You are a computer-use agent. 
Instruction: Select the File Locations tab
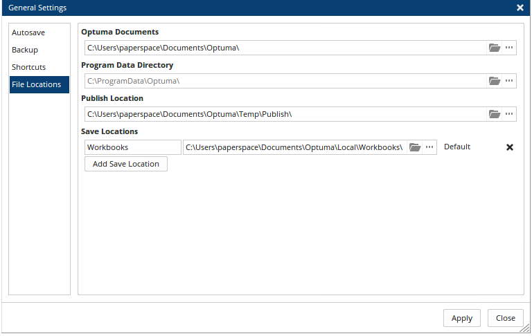point(39,84)
